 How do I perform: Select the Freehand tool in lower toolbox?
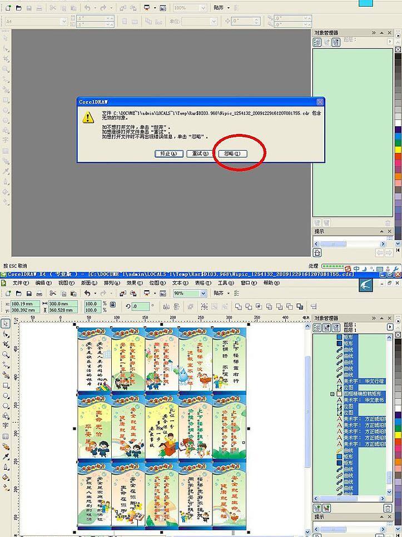click(6, 365)
